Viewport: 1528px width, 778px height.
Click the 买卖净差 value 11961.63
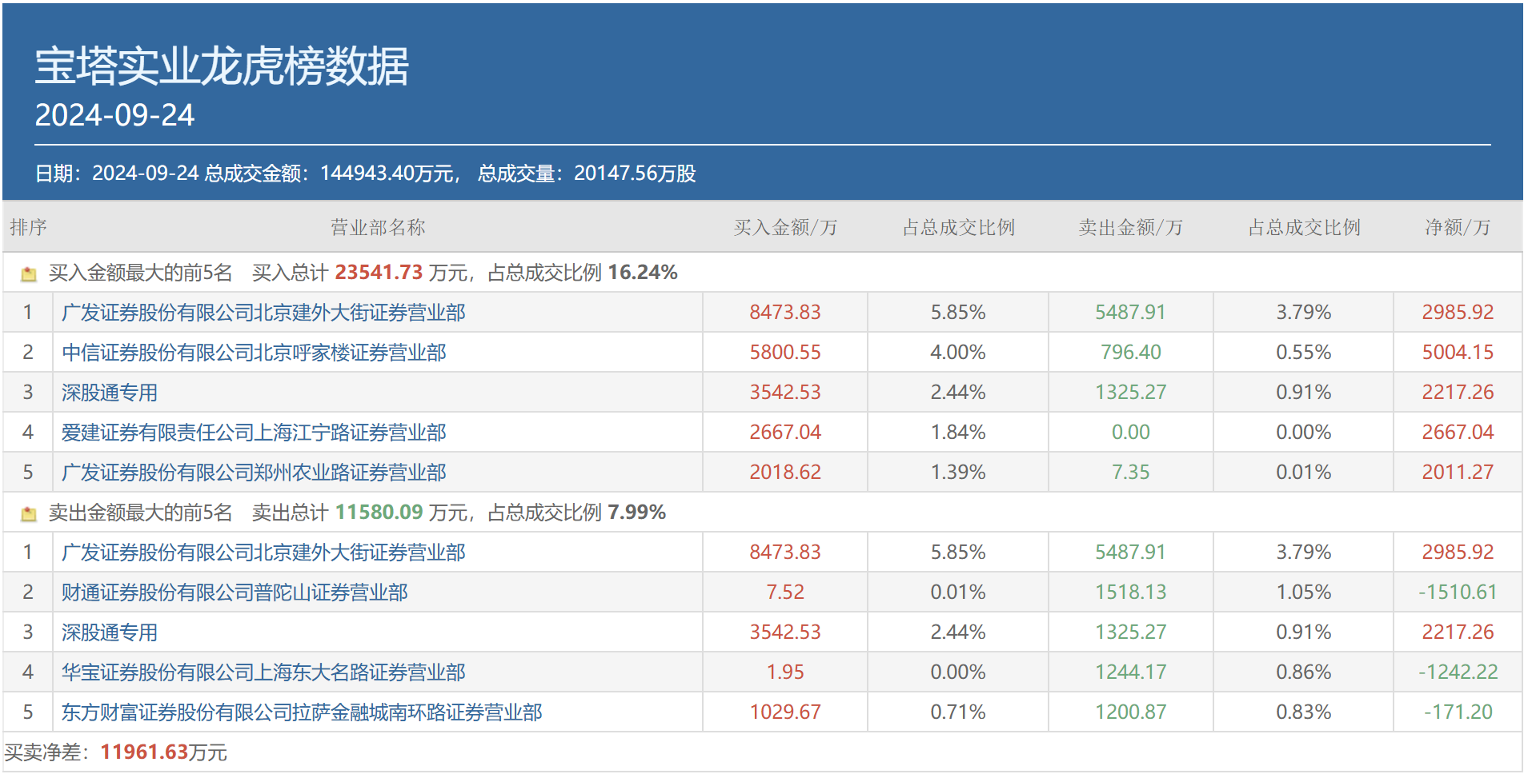(144, 752)
